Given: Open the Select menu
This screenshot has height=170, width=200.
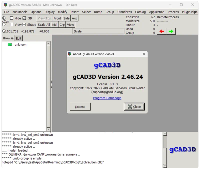Looking at the screenshot, I should [86, 12].
